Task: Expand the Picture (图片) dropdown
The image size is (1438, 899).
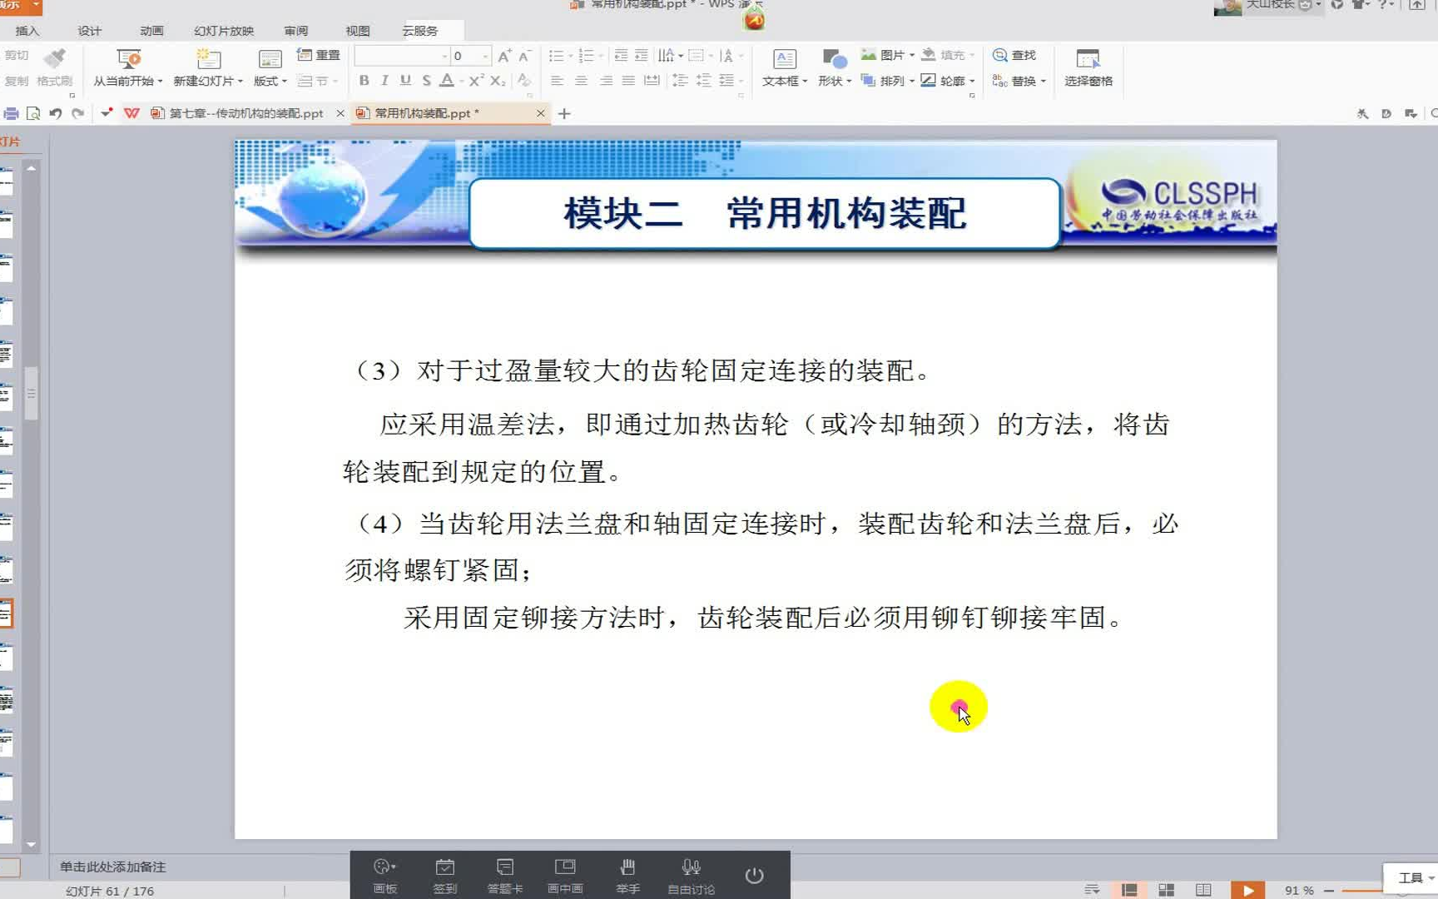Action: pyautogui.click(x=912, y=56)
